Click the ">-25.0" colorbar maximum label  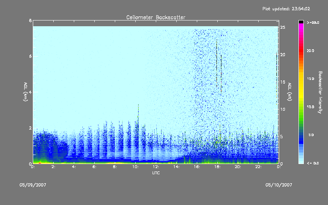313,23
